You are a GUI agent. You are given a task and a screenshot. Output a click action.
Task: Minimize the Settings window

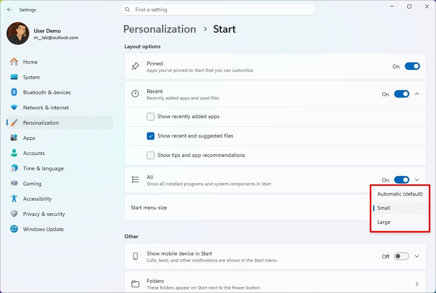tap(392, 6)
